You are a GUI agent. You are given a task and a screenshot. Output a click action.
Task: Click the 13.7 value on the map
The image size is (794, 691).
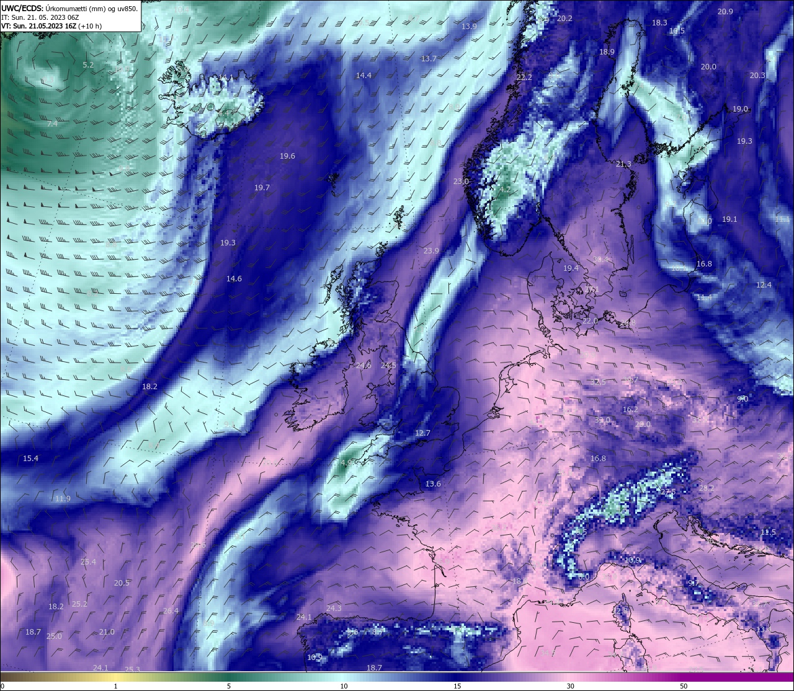[429, 58]
